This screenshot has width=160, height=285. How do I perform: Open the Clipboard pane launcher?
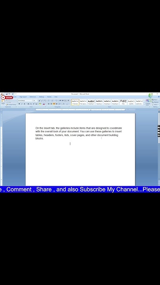[16, 107]
